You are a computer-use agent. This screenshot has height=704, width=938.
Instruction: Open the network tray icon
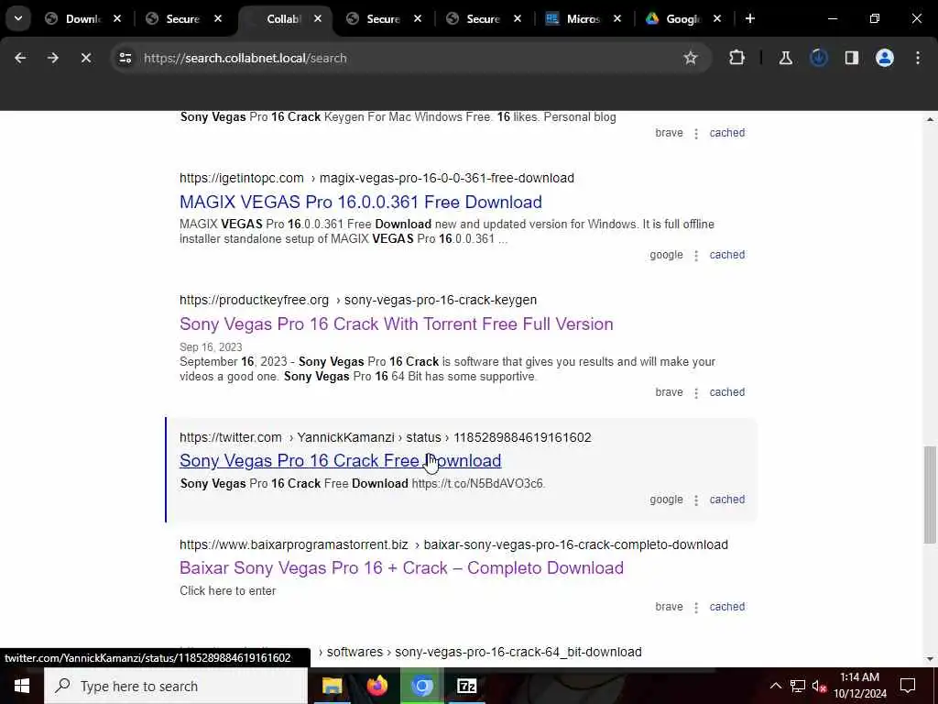pos(798,686)
